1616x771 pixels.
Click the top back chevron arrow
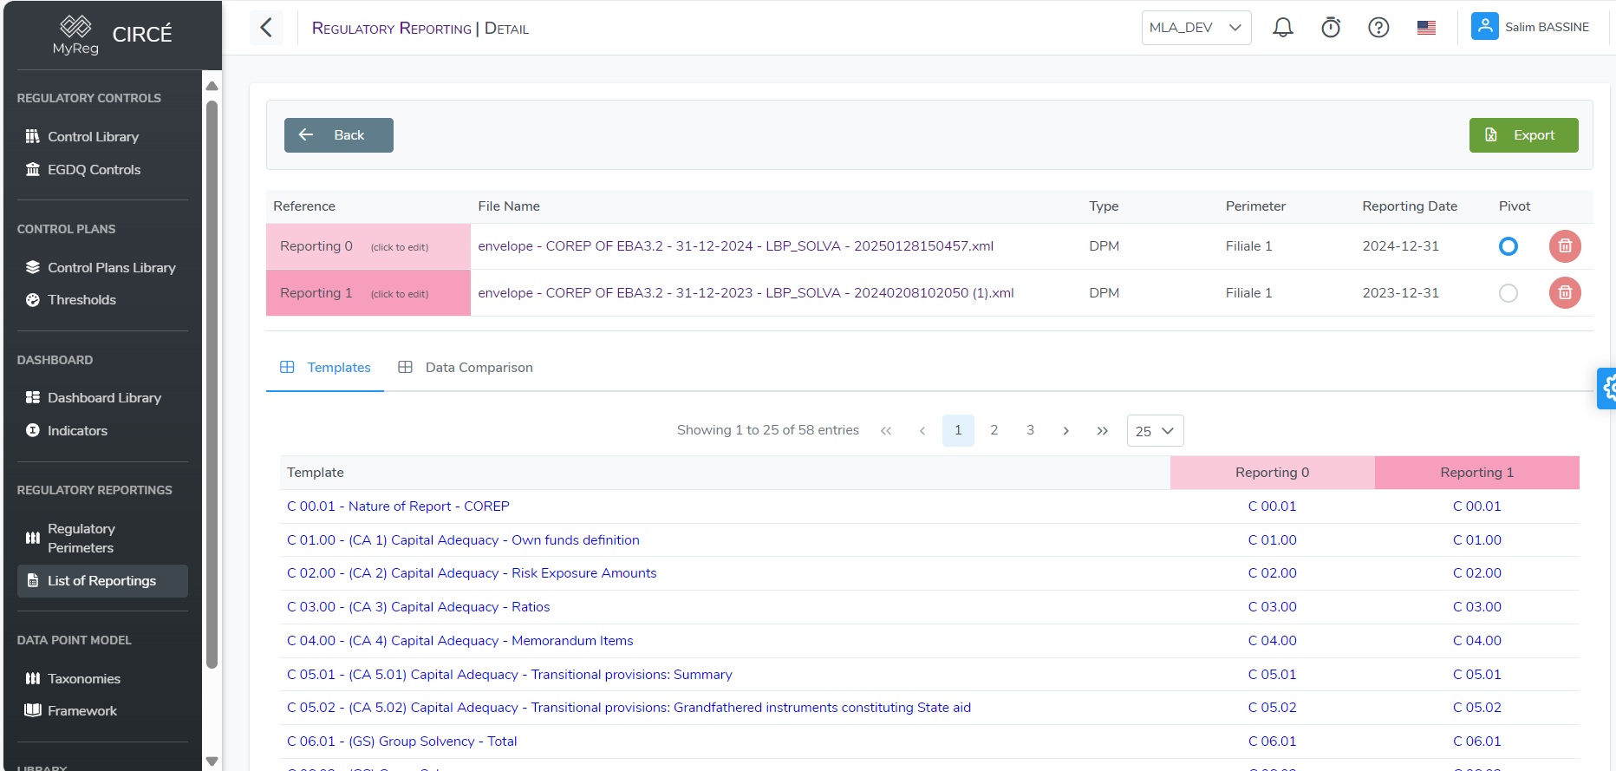click(x=266, y=28)
